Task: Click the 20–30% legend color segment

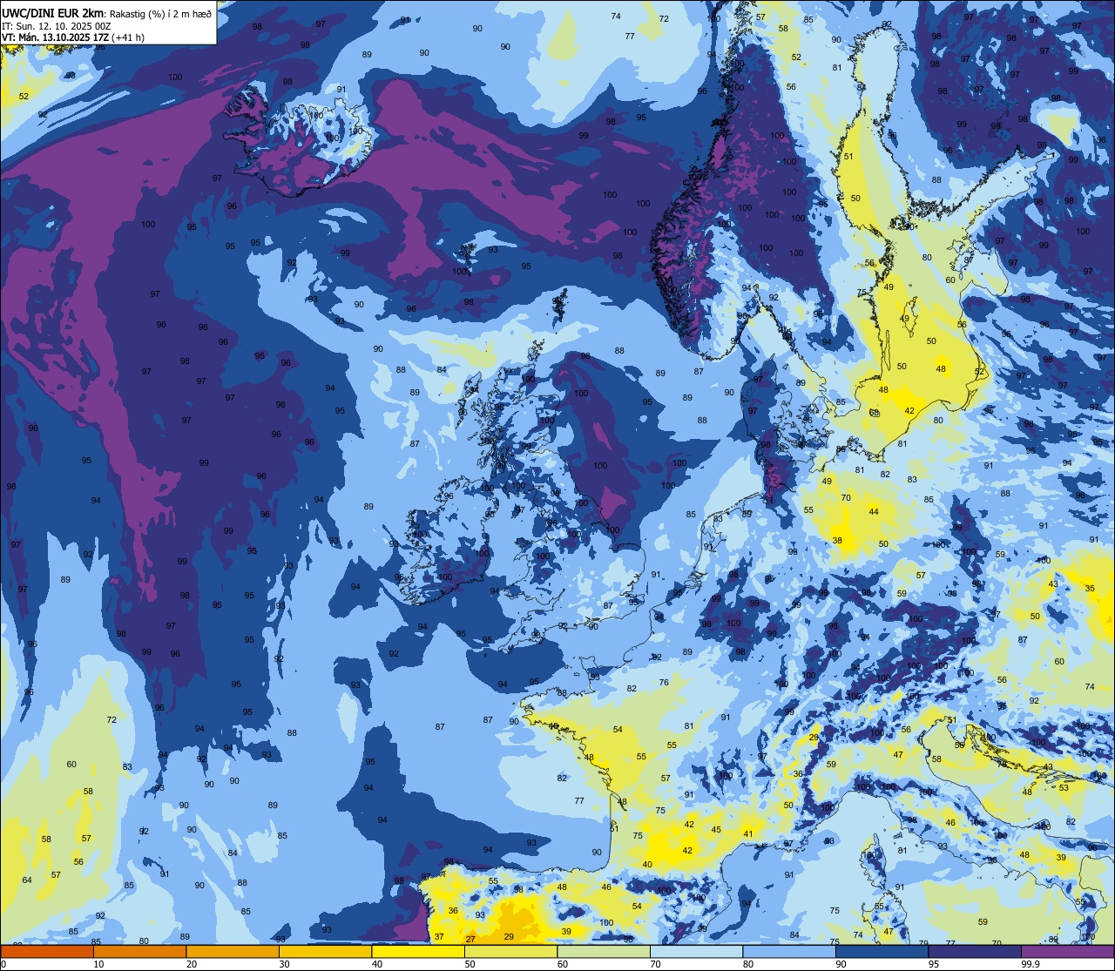Action: click(233, 951)
